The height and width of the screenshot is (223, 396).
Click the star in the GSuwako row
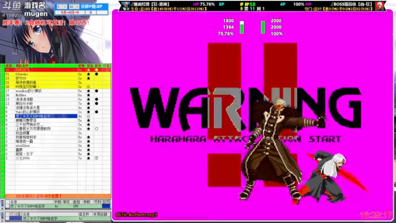point(89,74)
